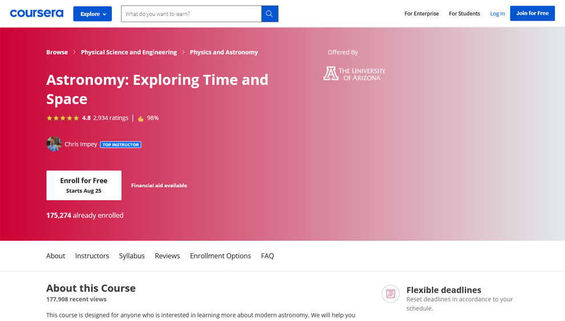
Task: Click the 2,934 ratings text
Action: tap(111, 118)
